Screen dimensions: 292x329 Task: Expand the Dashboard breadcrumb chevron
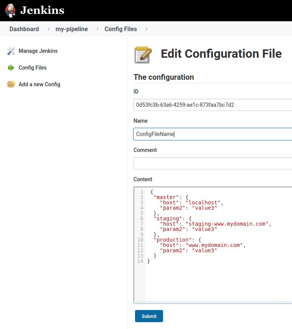tap(49, 29)
